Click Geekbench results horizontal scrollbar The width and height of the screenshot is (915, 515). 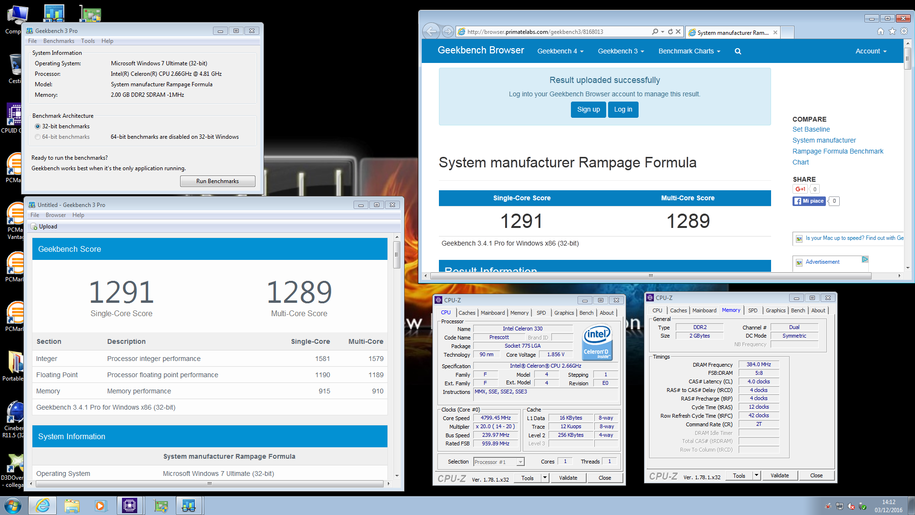pyautogui.click(x=209, y=484)
